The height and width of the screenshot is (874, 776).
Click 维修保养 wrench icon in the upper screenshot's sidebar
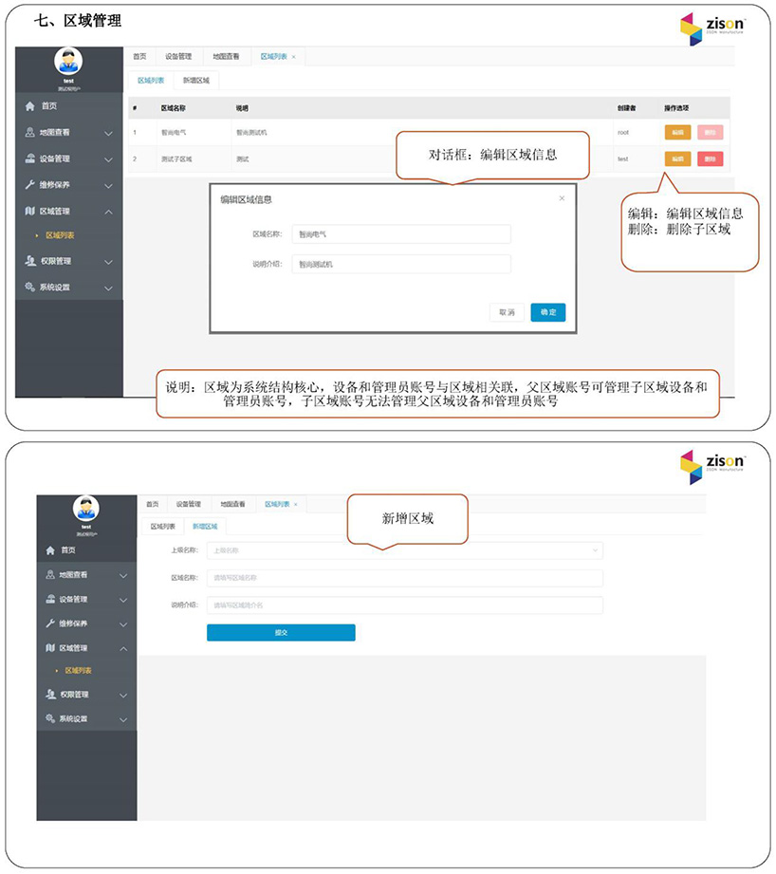tap(30, 185)
